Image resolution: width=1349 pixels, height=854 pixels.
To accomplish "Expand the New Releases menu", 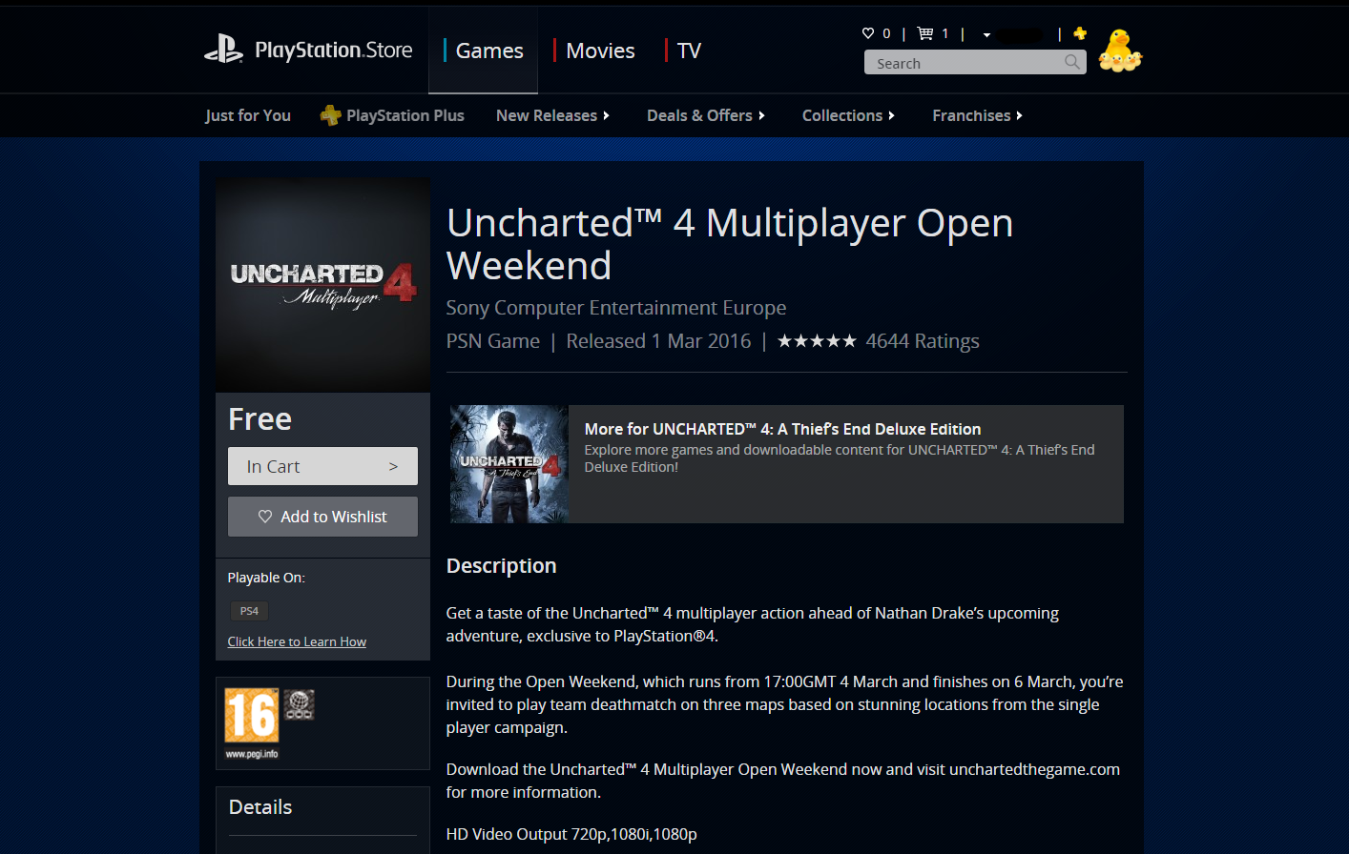I will click(x=552, y=115).
